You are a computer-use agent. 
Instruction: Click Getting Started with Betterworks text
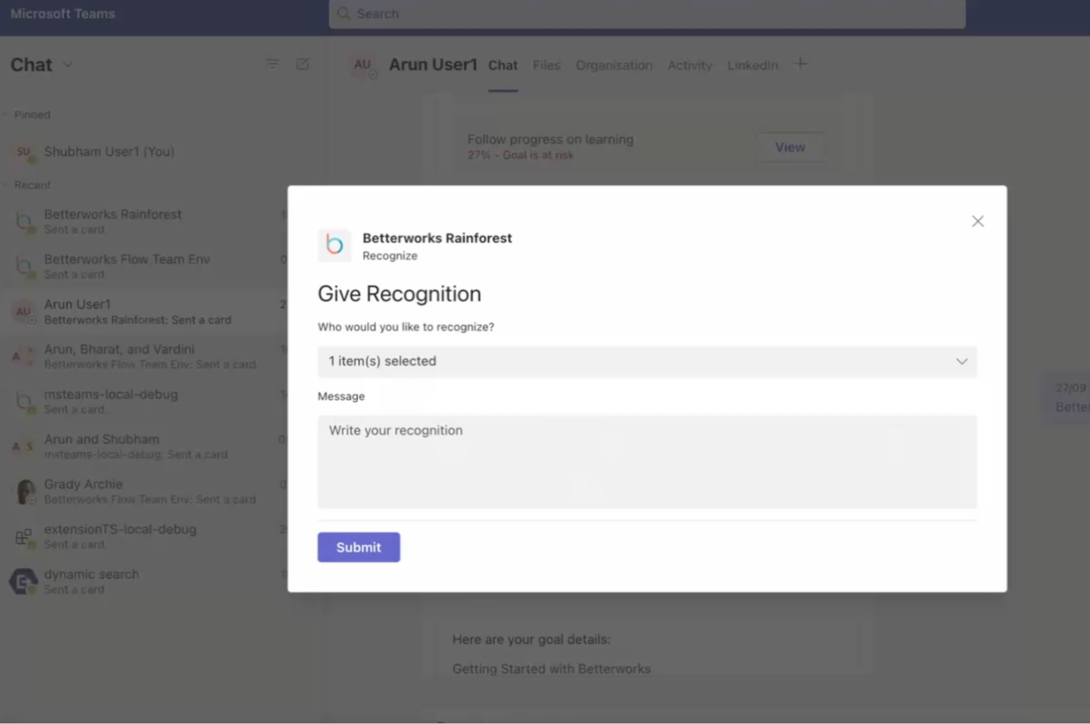point(551,668)
